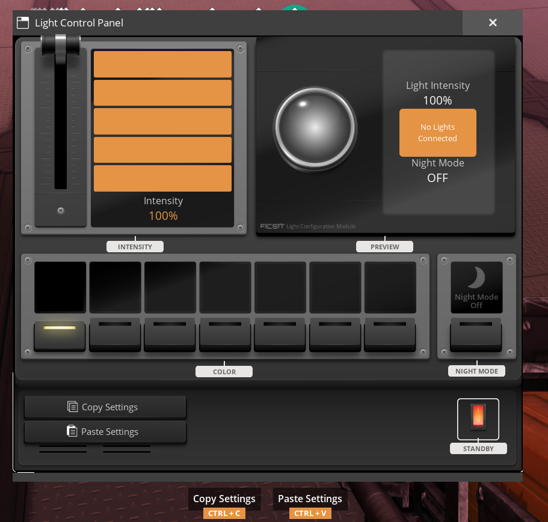Click the INTENSITY section label
The height and width of the screenshot is (522, 548).
tap(135, 246)
